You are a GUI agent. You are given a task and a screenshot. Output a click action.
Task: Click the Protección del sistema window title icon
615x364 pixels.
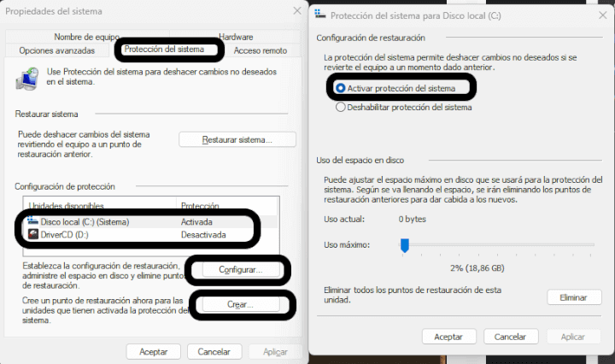320,15
